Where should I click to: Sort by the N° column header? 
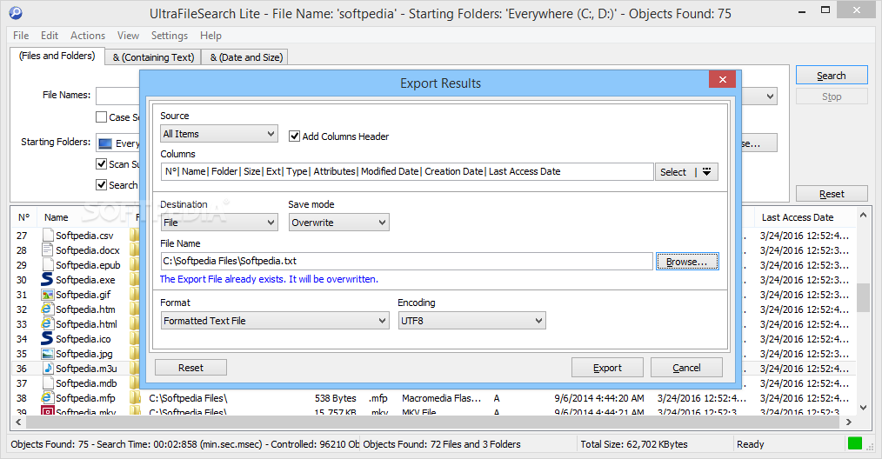tap(23, 217)
